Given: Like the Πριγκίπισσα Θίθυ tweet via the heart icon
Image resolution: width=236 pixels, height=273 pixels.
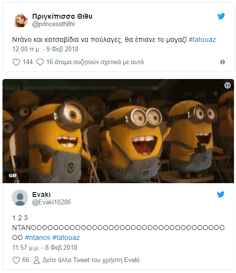Looking at the screenshot, I should (x=16, y=62).
